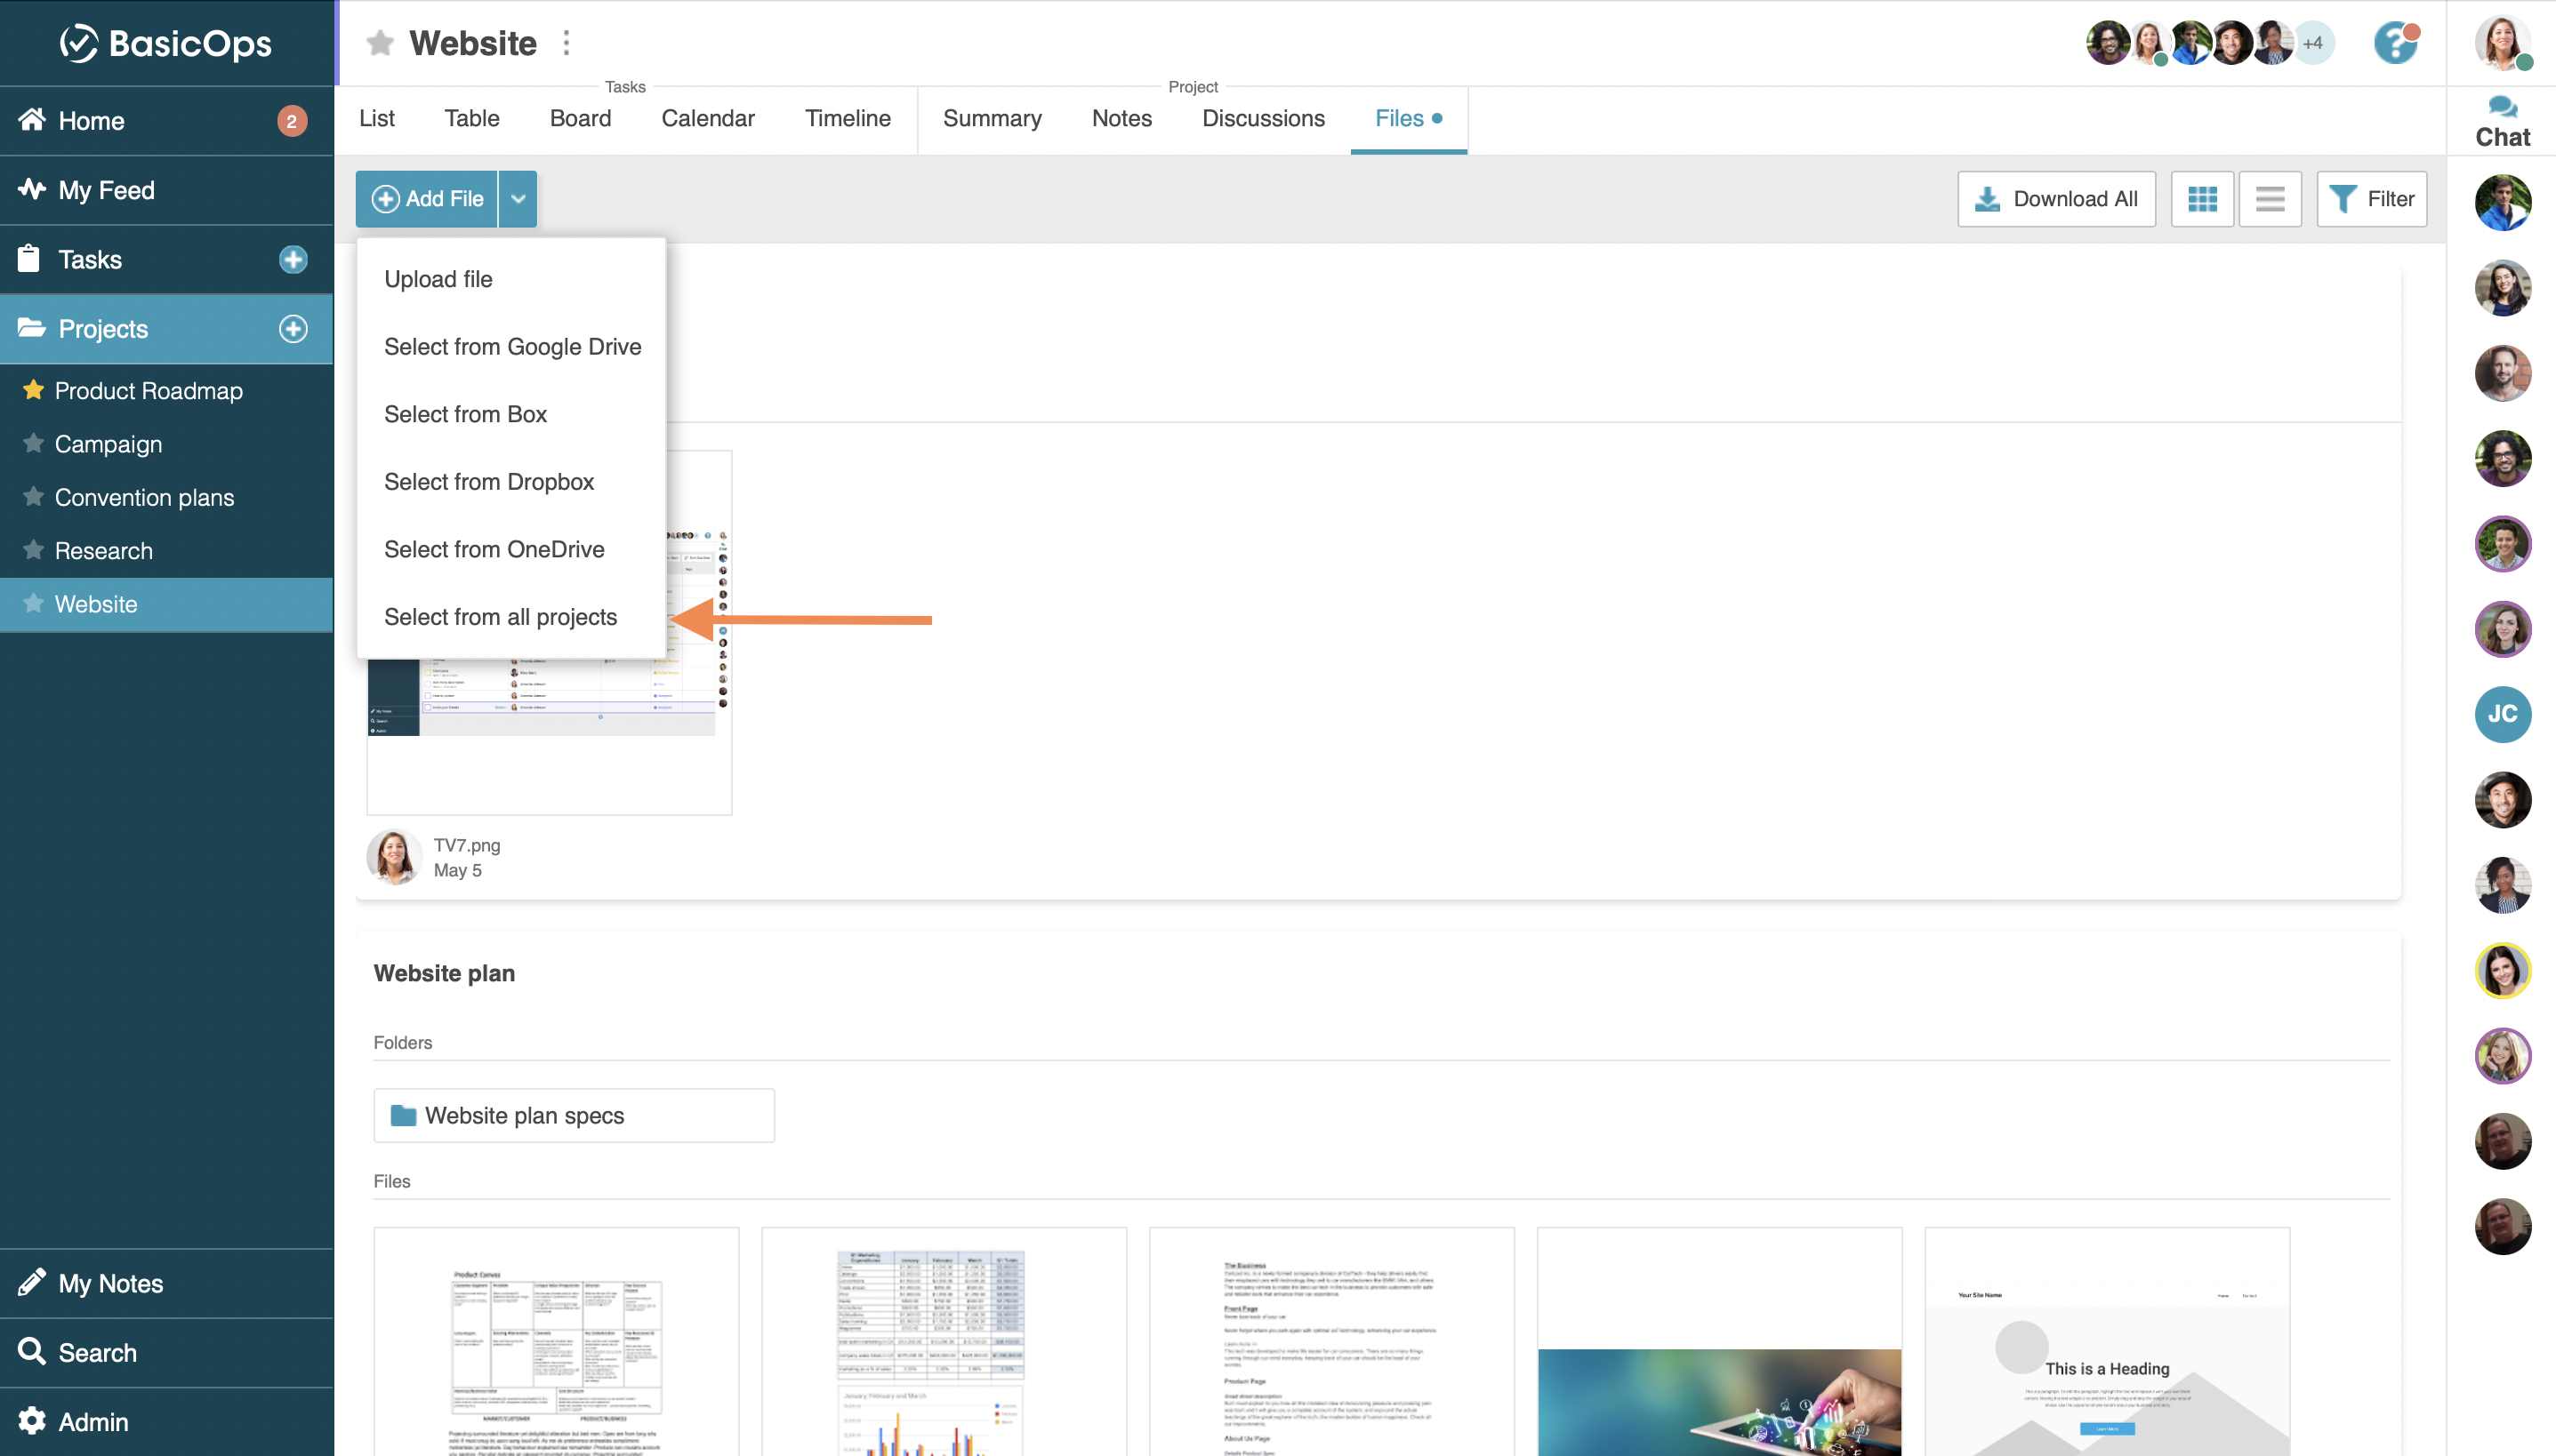Choose Select from Dropbox
The height and width of the screenshot is (1456, 2556).
click(511, 482)
